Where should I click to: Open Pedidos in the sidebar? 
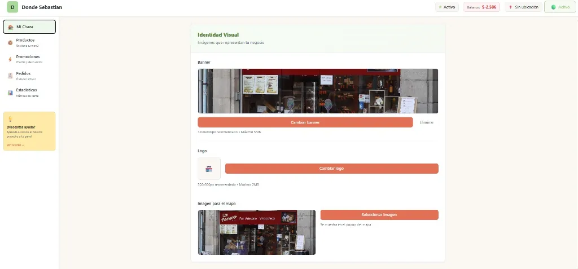point(29,76)
